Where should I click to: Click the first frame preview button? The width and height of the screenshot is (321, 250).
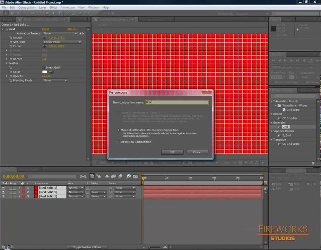pos(273,60)
